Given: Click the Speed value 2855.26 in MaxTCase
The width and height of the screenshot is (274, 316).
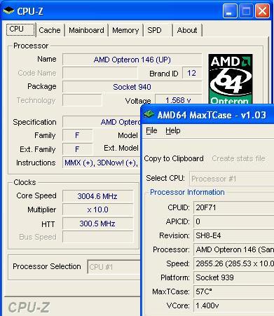Looking at the screenshot, I should pos(233,263).
